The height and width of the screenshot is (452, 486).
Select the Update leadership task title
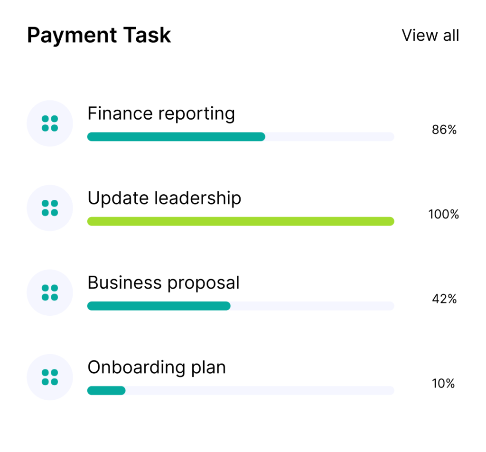[x=164, y=198]
